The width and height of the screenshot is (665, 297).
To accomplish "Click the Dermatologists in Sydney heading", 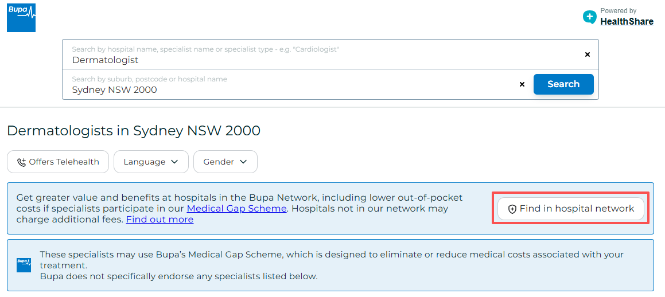I will point(134,131).
